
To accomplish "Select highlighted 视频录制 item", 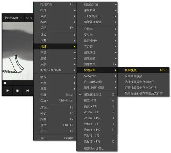I will [x=97, y=70].
